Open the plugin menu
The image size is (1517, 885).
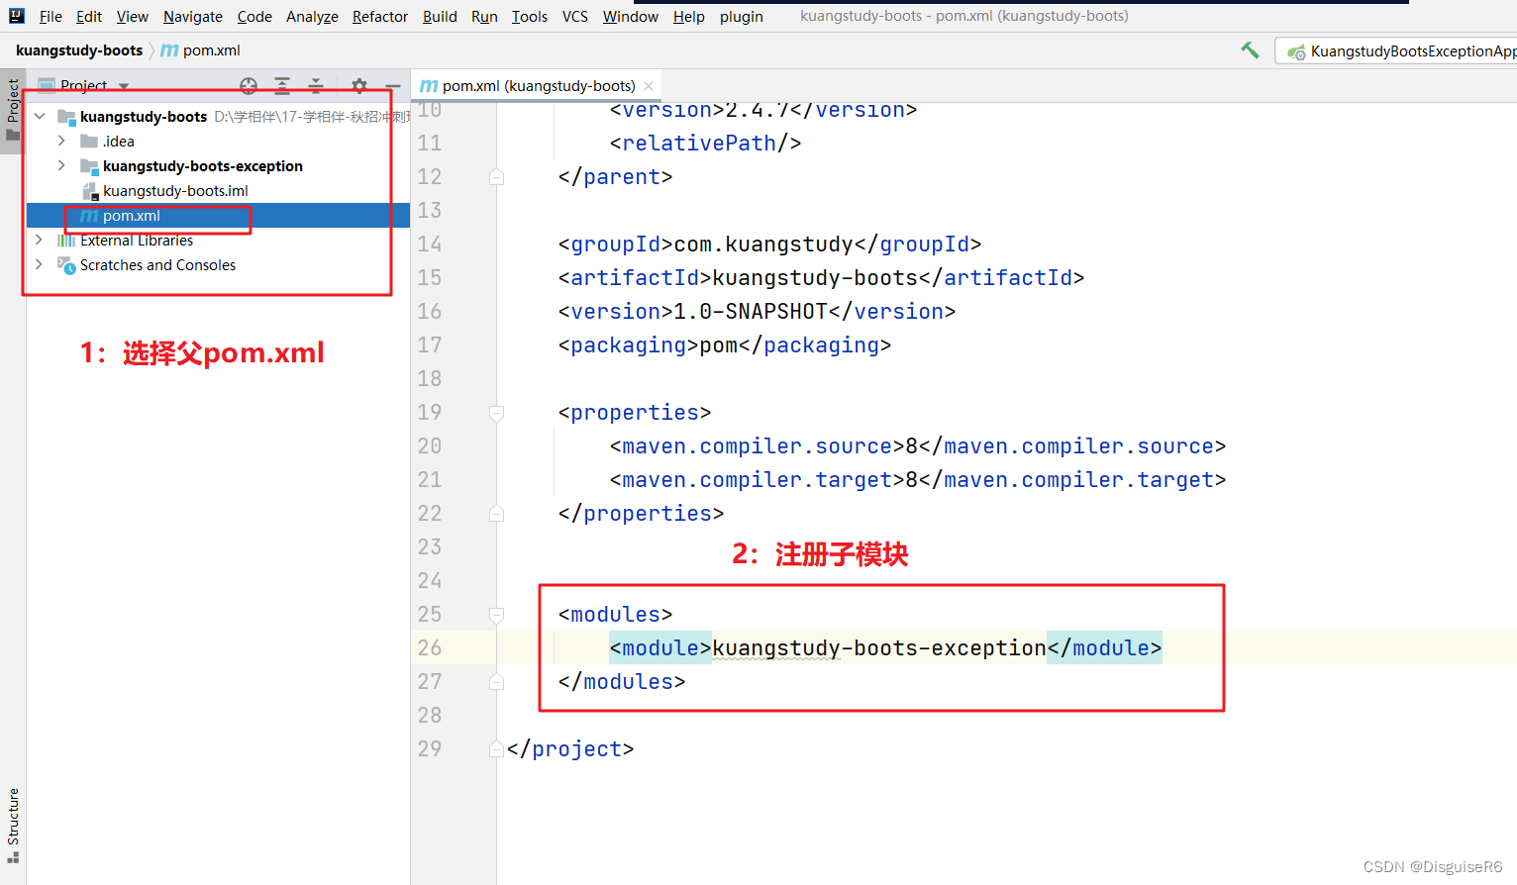742,16
